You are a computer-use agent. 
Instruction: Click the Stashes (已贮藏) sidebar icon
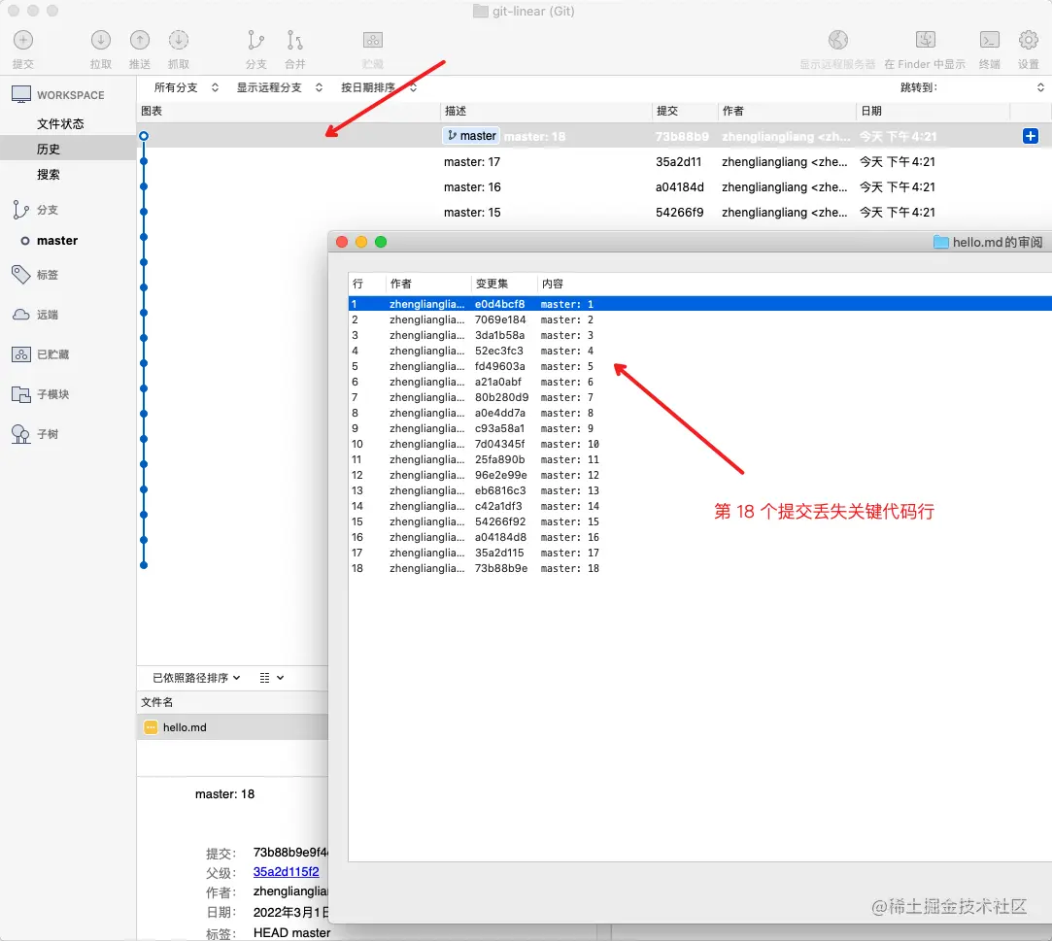[21, 354]
